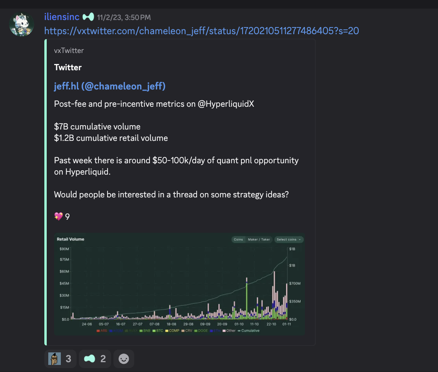Toggle the punk reaction with count 3
The height and width of the screenshot is (372, 438).
(60, 359)
